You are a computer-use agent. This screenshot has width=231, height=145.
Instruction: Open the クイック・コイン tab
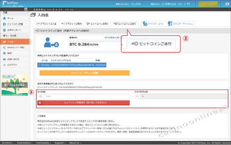coord(153,24)
